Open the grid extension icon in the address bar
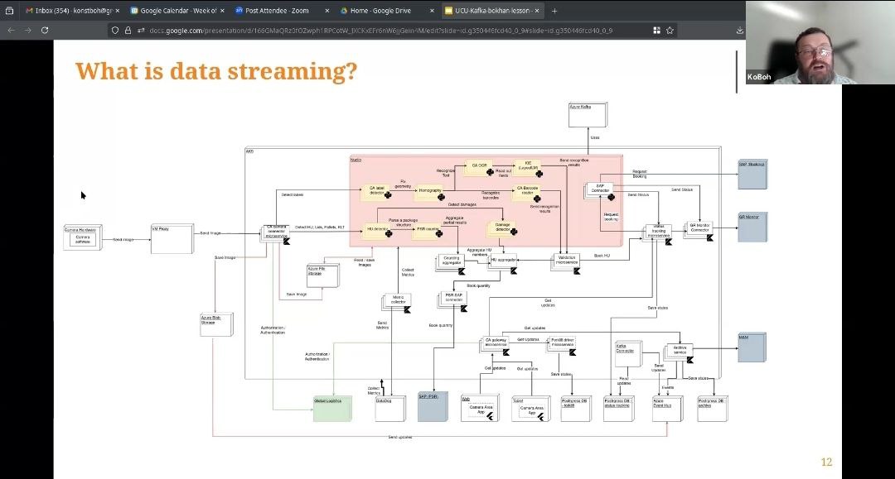 coord(656,30)
